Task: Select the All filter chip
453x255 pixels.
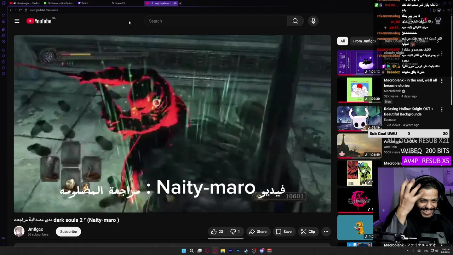Action: click(343, 41)
